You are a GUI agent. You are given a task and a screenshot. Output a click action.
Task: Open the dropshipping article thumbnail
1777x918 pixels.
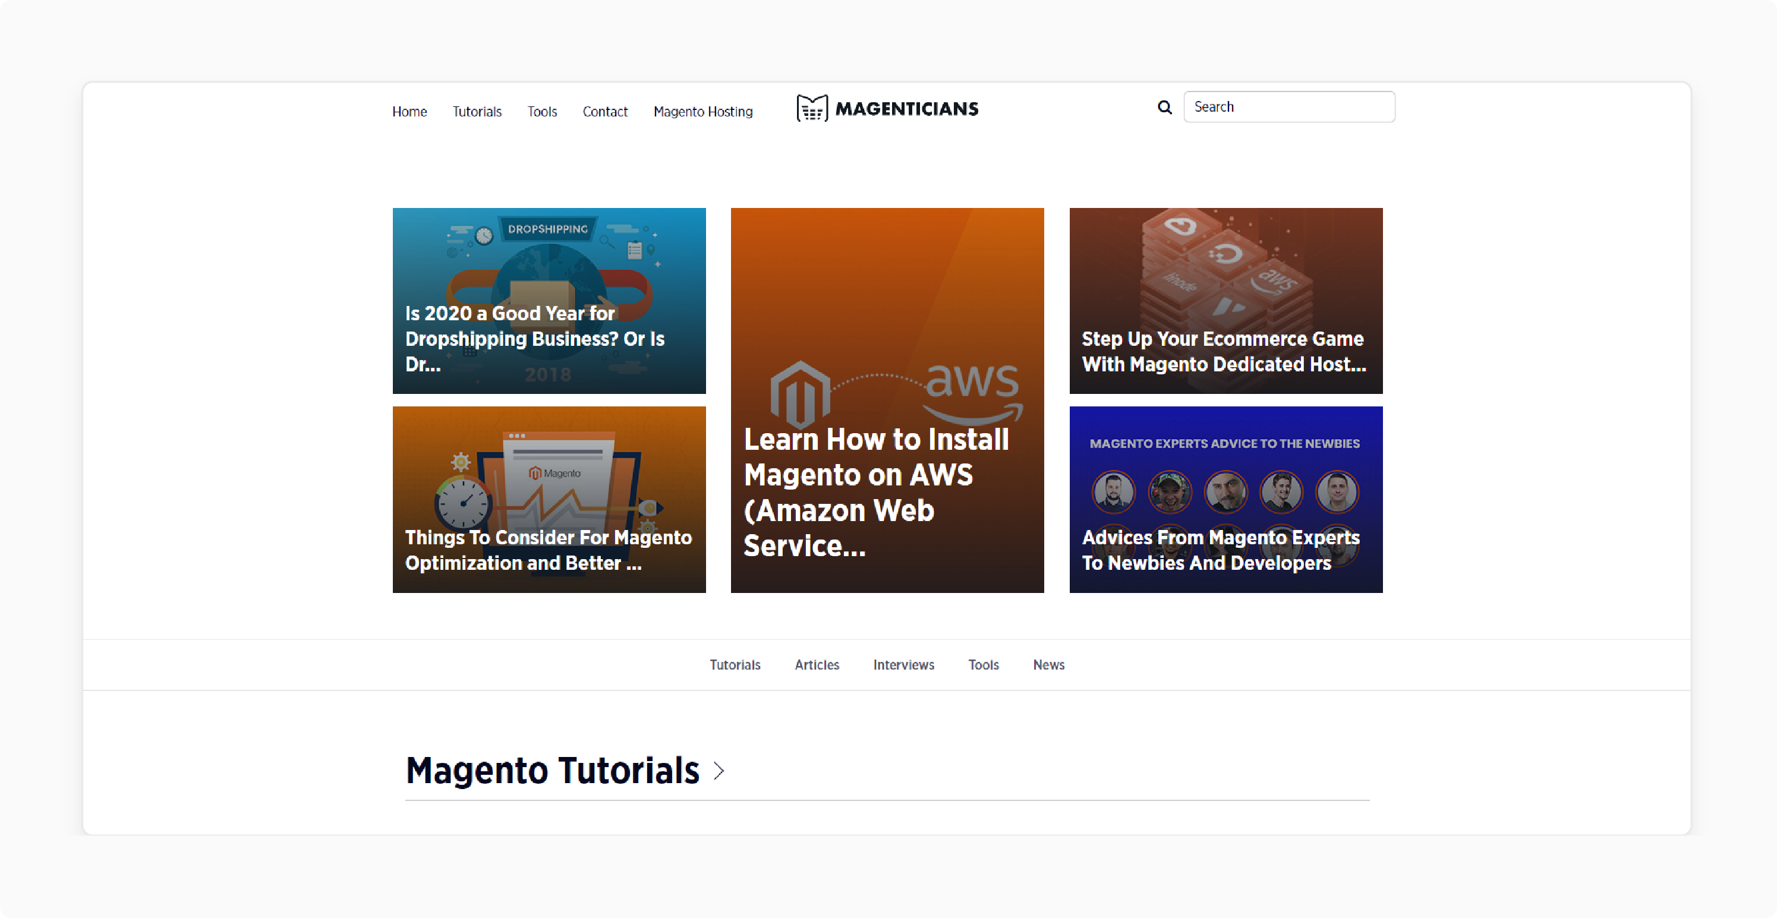549,301
